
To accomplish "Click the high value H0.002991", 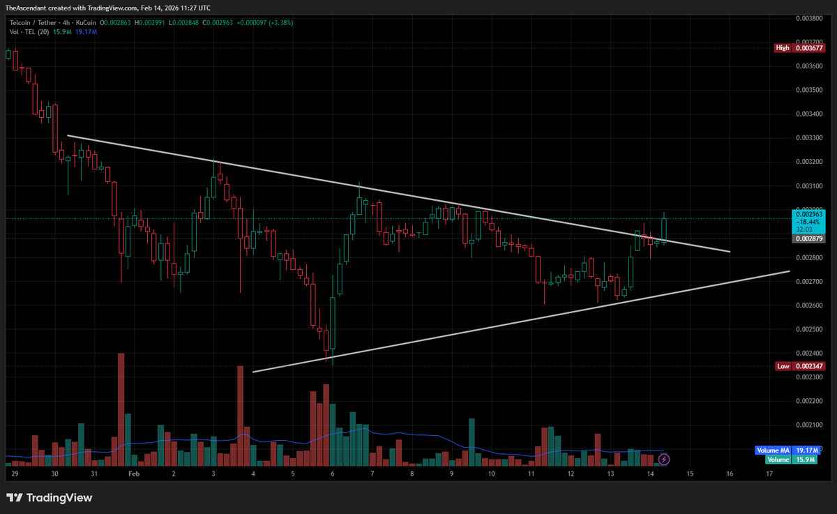I will pyautogui.click(x=149, y=22).
